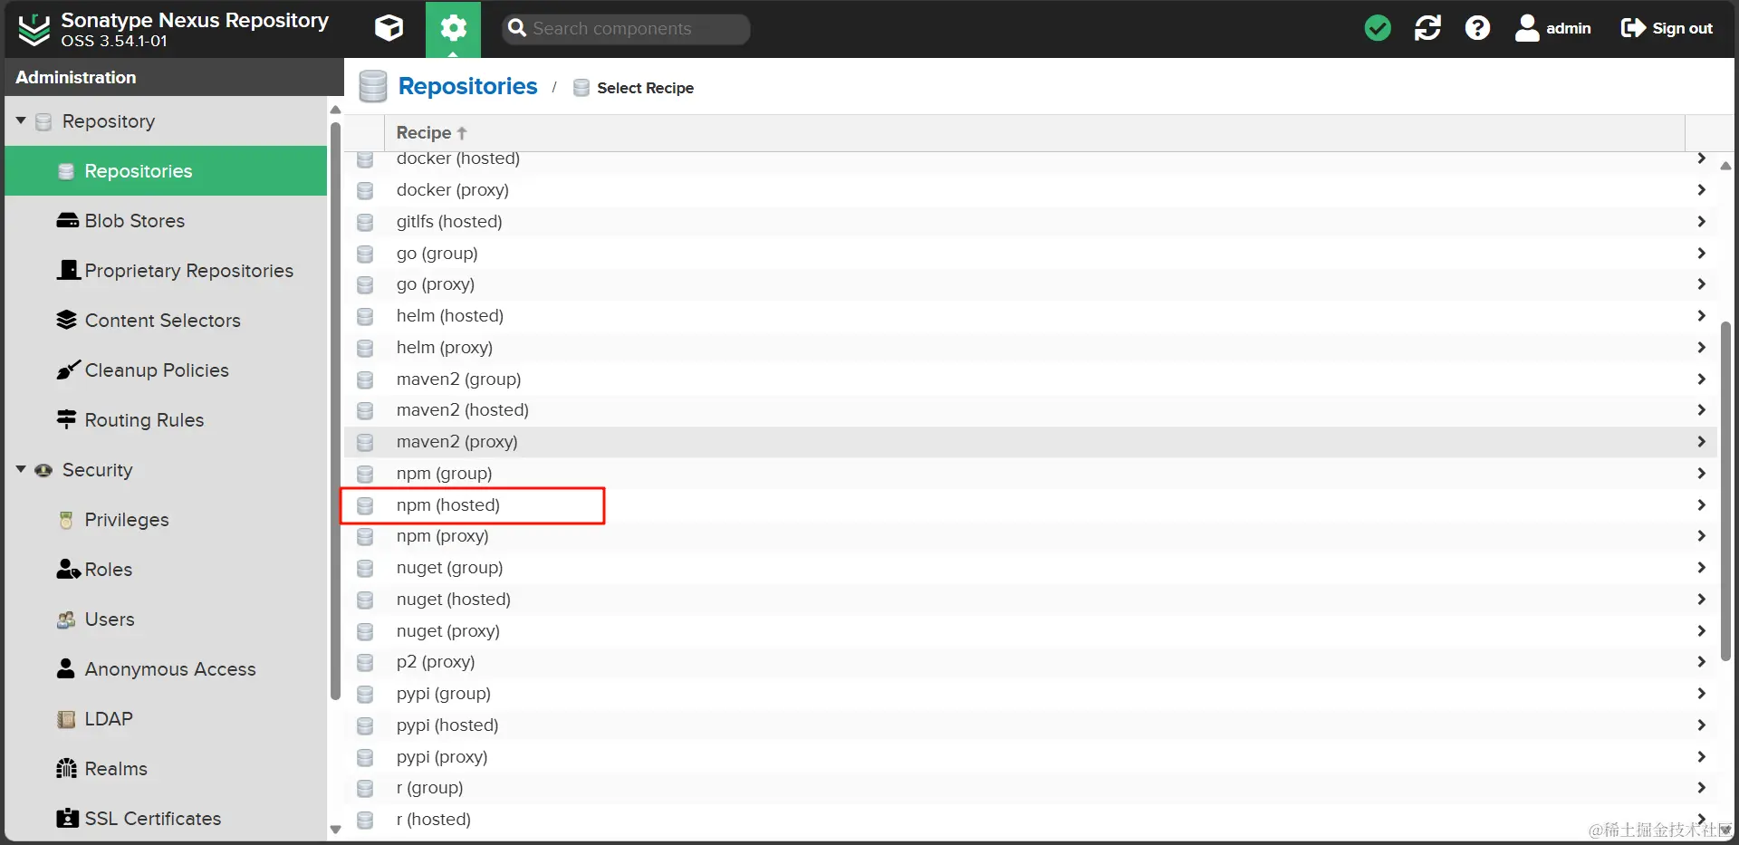Click the Proprietary Repositories icon
The image size is (1739, 845).
tap(68, 270)
